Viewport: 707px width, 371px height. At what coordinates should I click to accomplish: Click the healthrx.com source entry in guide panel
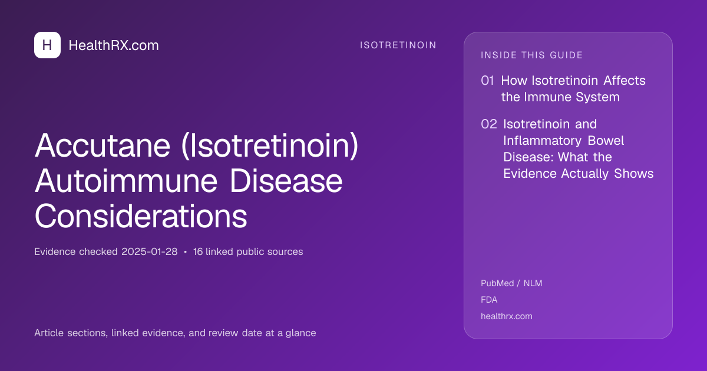507,316
